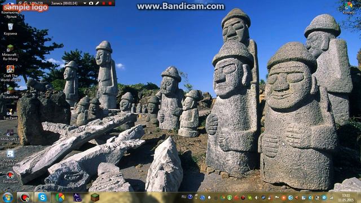This screenshot has width=361, height=203.
Task: Launch Kometa browser from the taskbar
Action: pyautogui.click(x=60, y=197)
